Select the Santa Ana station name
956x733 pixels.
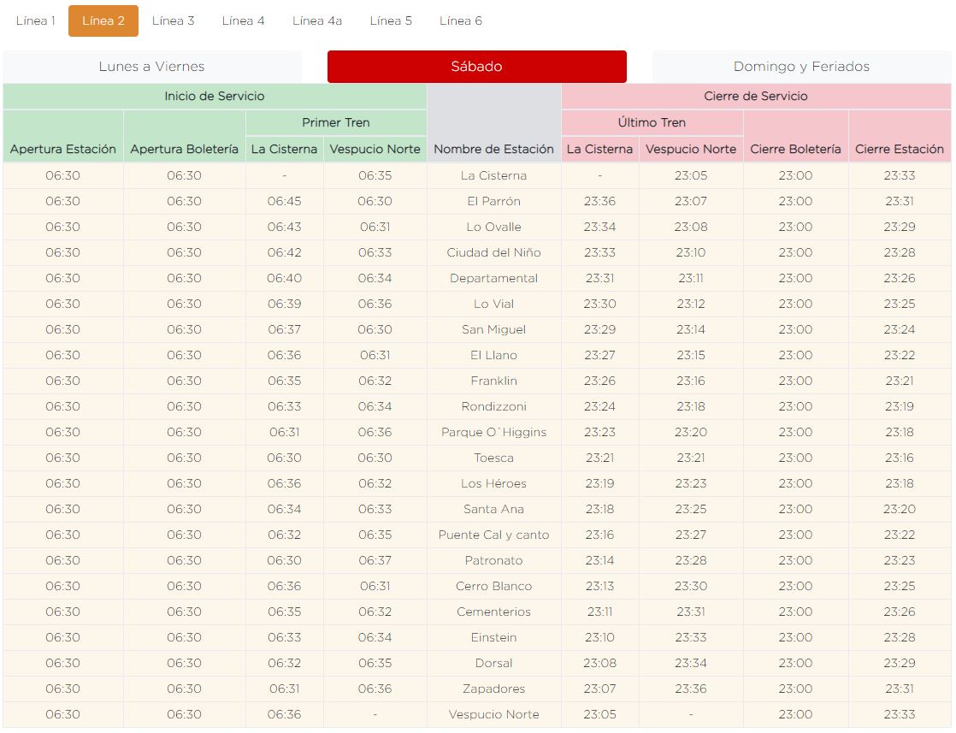494,509
